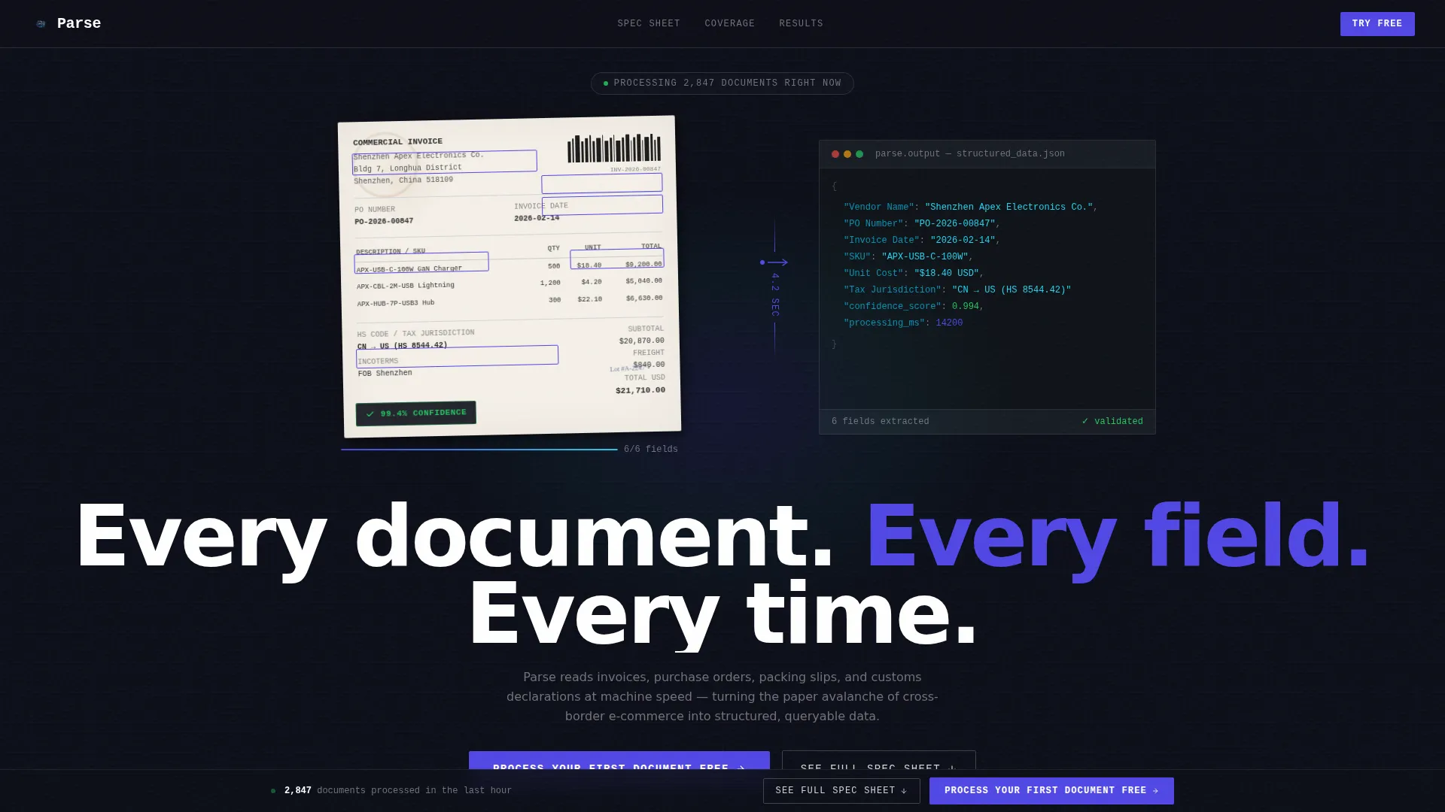Click the yellow dot in parse.output window
The width and height of the screenshot is (1445, 812).
847,154
